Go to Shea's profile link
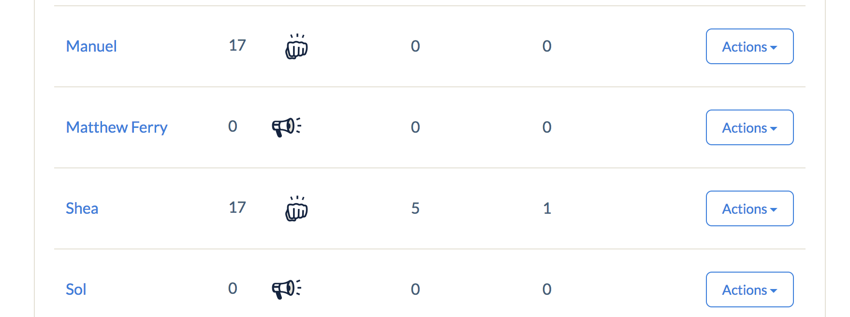 point(82,208)
